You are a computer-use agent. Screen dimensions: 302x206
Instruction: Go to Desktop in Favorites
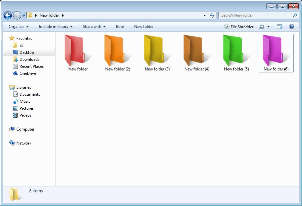tap(29, 52)
